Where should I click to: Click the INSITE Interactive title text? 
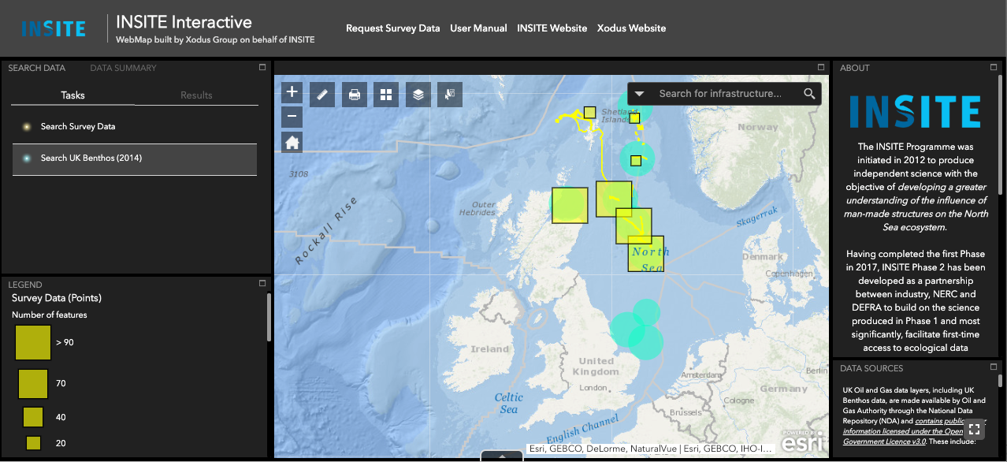click(x=184, y=22)
